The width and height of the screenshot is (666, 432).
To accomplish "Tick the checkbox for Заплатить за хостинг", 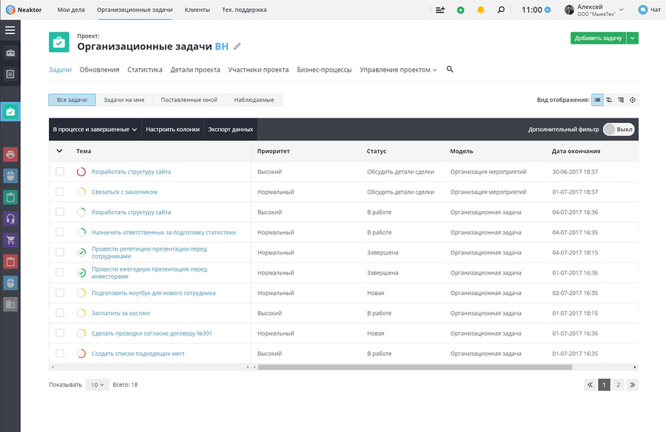I will tap(60, 313).
